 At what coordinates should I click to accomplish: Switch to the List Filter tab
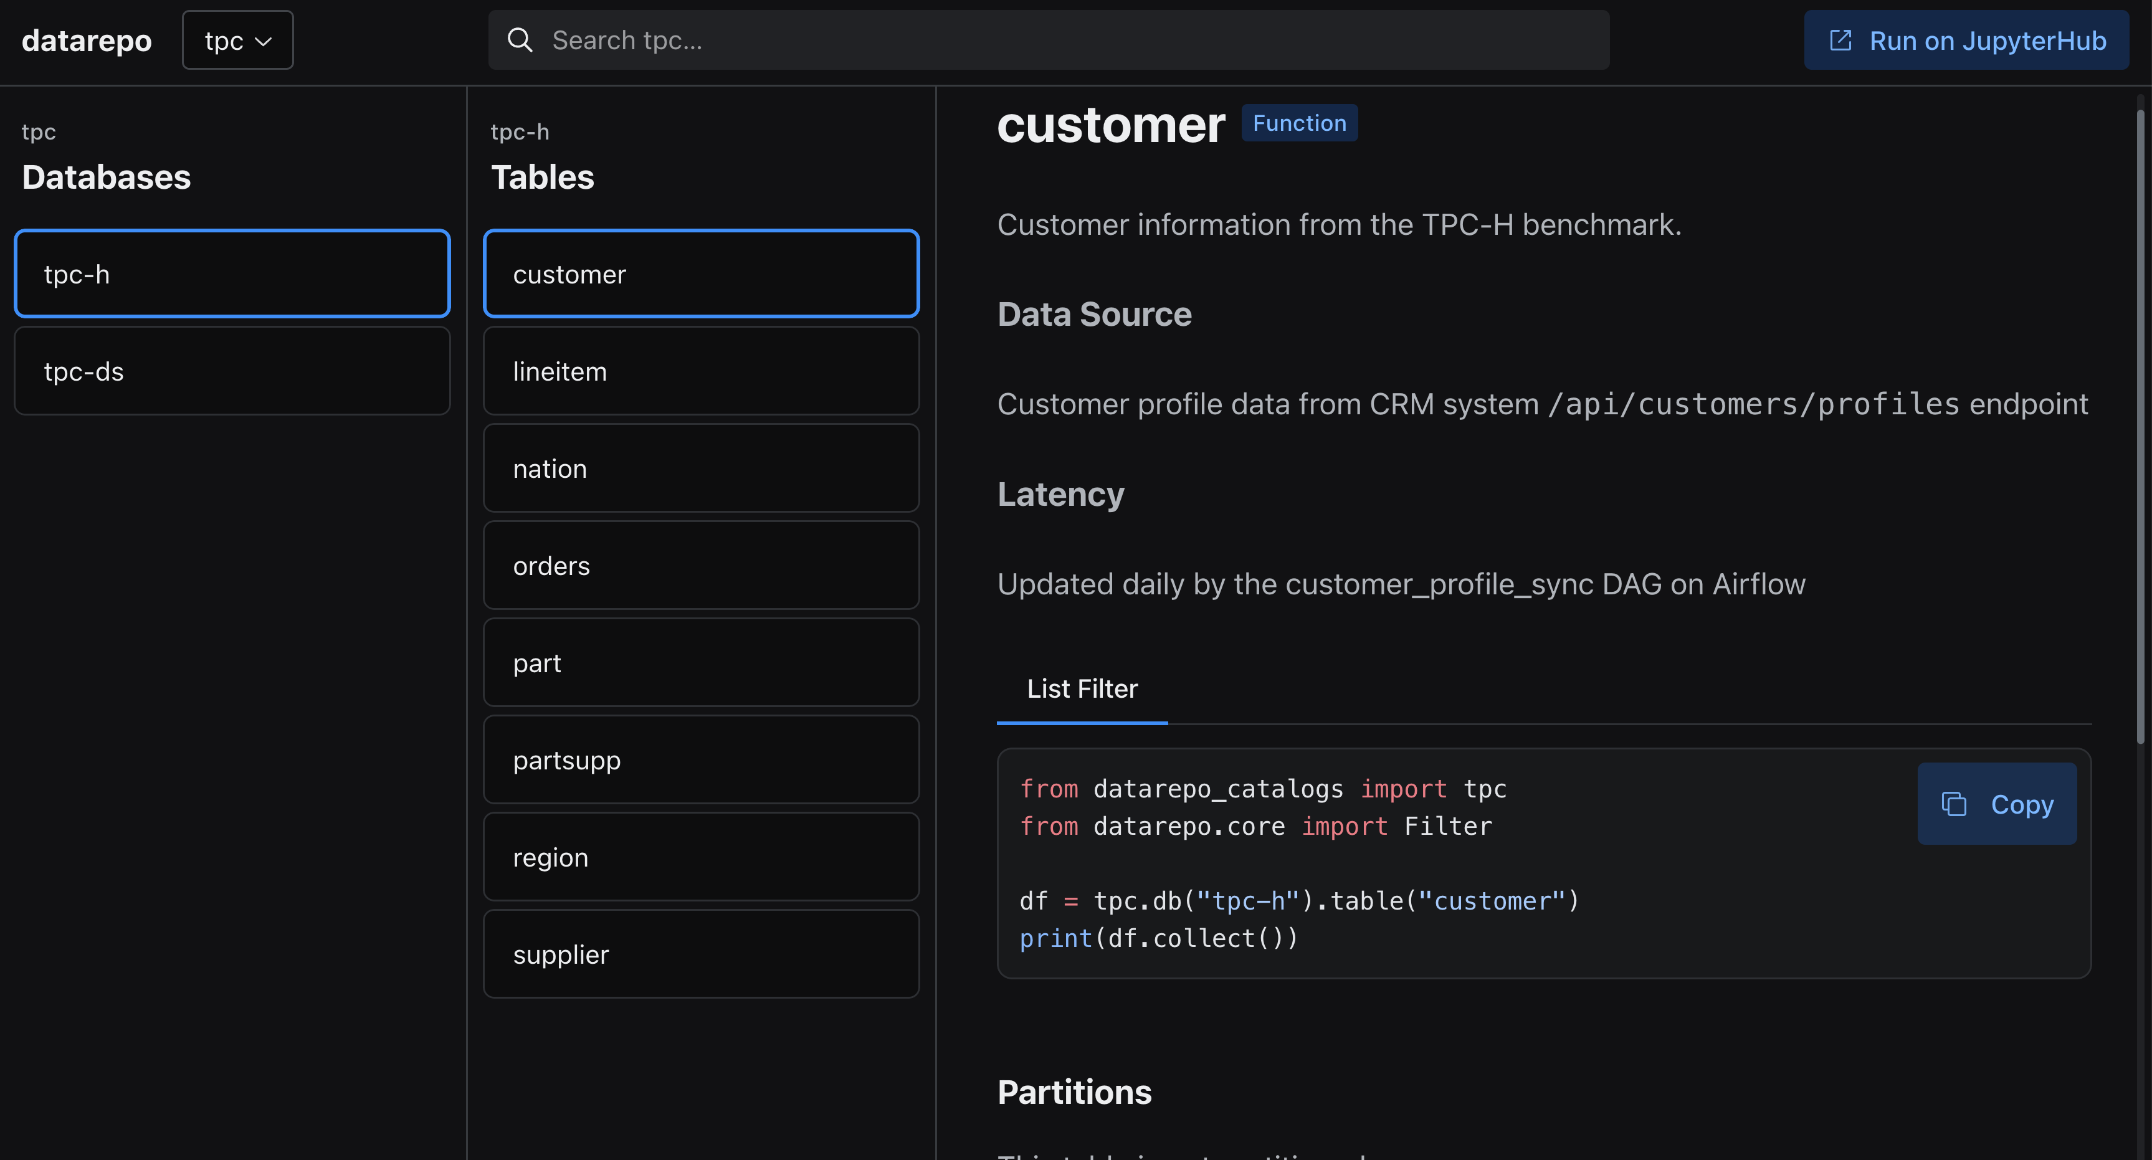click(1082, 689)
